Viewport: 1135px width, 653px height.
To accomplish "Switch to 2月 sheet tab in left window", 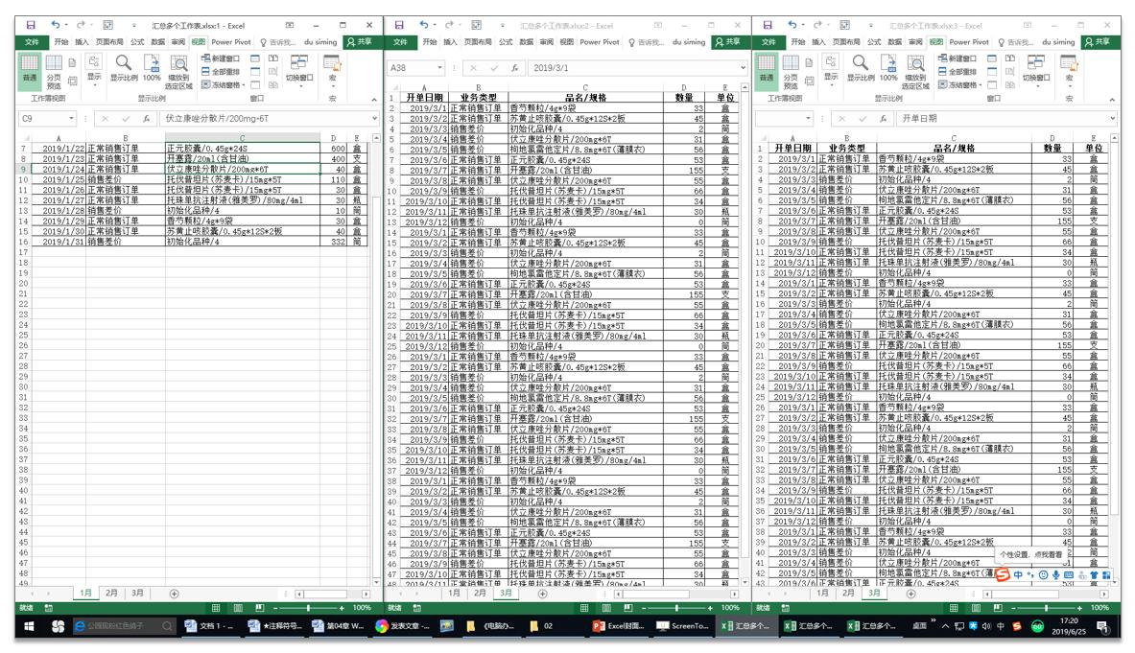I will [x=111, y=593].
